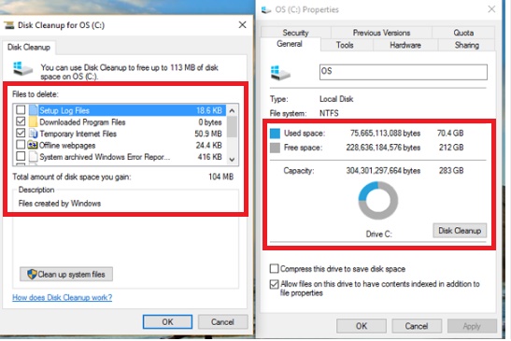Screen dimensions: 511x341
Task: Click OK in Disk Cleanup window
Action: pos(167,322)
